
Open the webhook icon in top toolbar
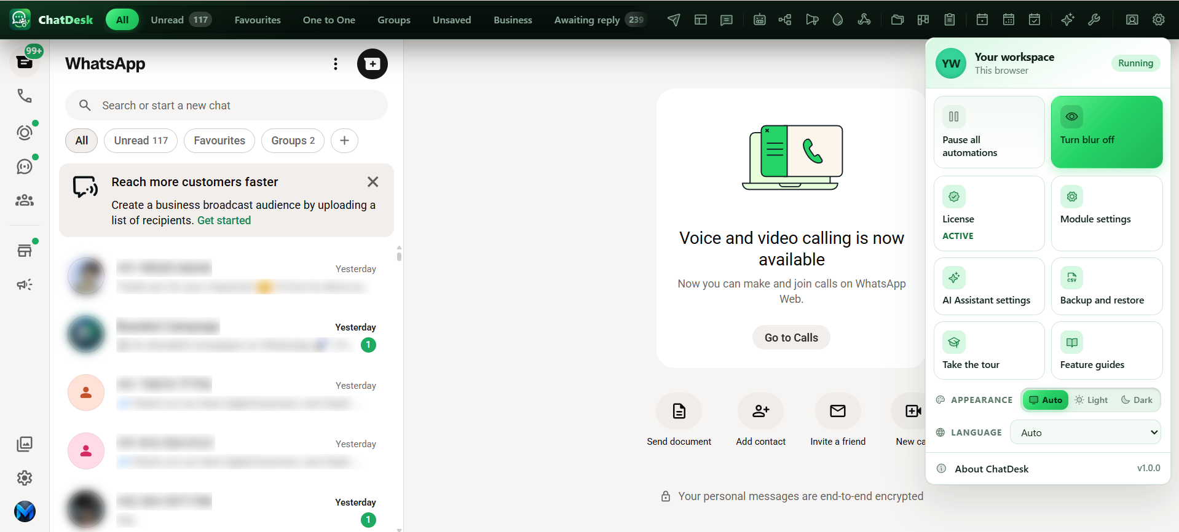(x=864, y=20)
